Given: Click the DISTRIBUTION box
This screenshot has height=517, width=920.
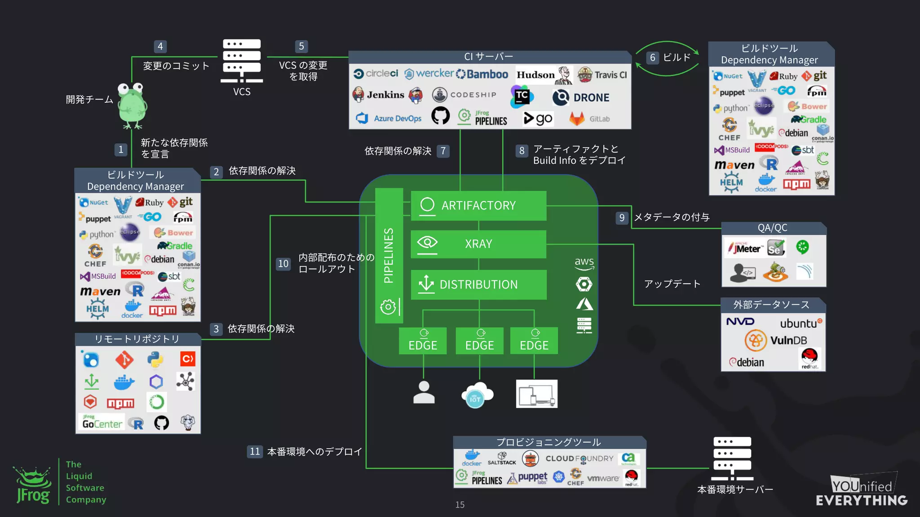Looking at the screenshot, I should (x=478, y=285).
